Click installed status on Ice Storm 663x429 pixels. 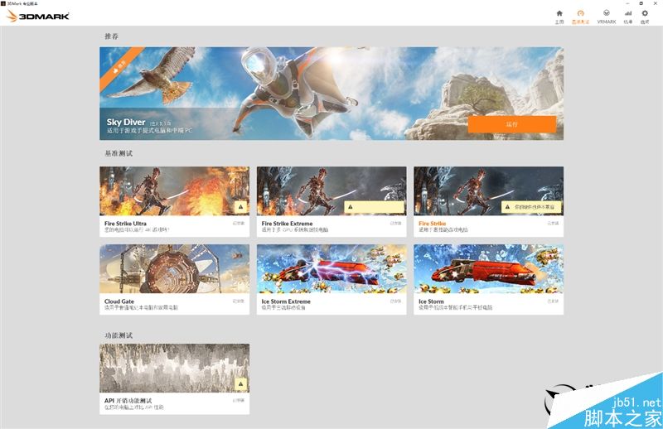553,301
